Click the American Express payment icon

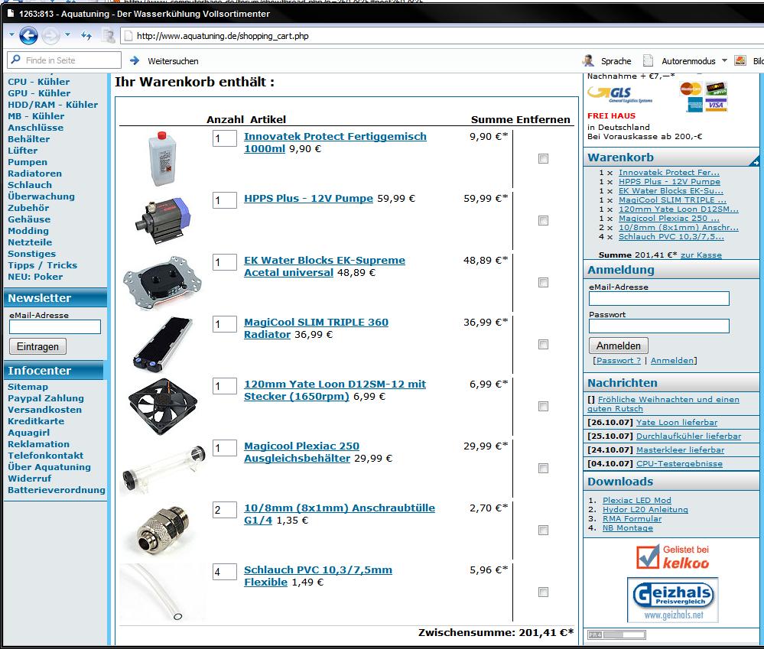695,104
